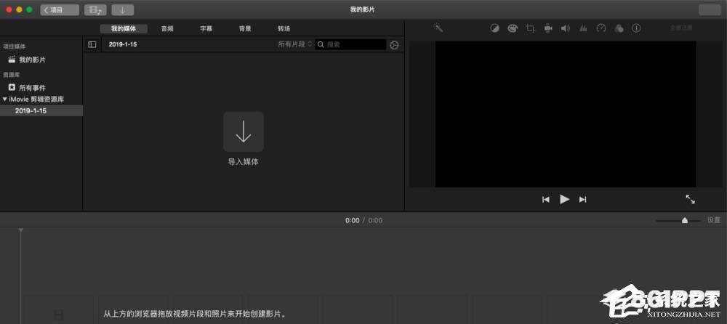
Task: Open browser settings gear icon
Action: [x=395, y=45]
